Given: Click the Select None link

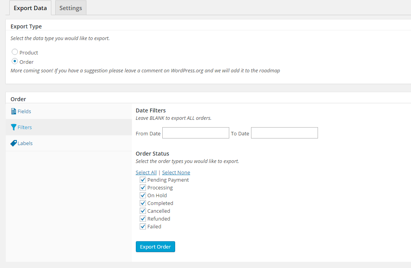Looking at the screenshot, I should tap(176, 172).
